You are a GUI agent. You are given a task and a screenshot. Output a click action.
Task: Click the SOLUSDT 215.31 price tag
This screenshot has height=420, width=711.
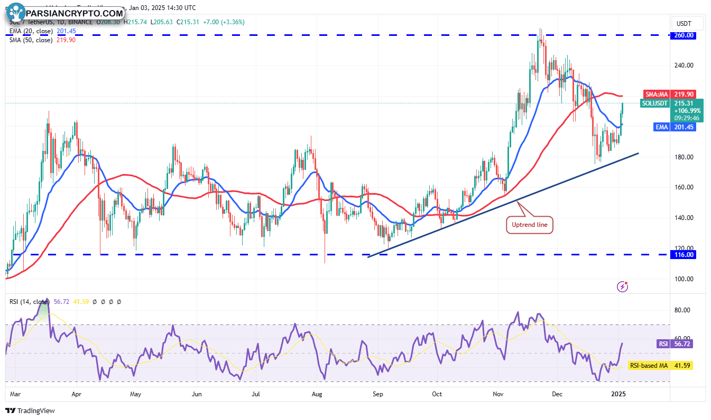pyautogui.click(x=672, y=103)
